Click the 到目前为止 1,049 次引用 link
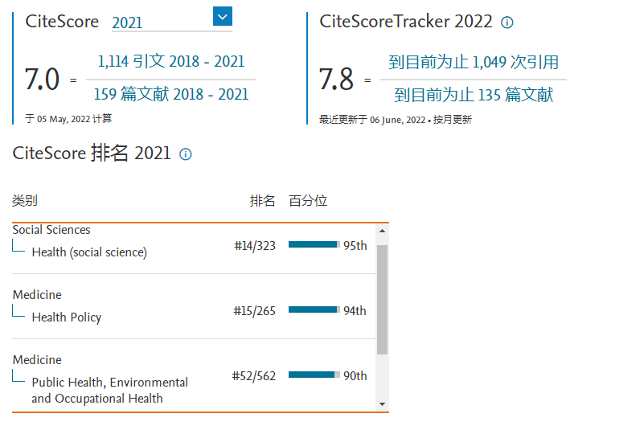Image resolution: width=644 pixels, height=430 pixels. (474, 63)
